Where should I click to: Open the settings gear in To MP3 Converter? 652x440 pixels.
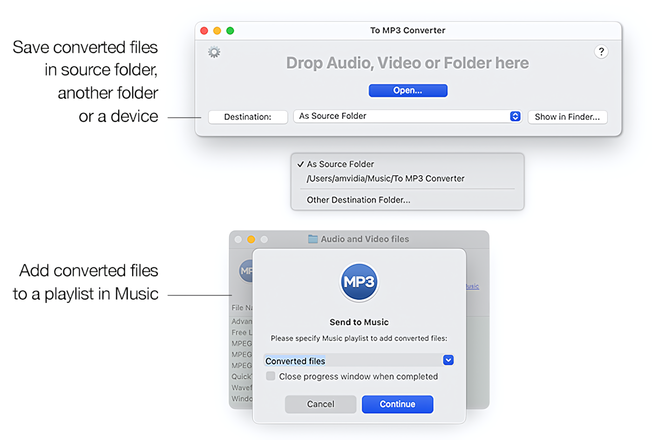click(x=213, y=51)
